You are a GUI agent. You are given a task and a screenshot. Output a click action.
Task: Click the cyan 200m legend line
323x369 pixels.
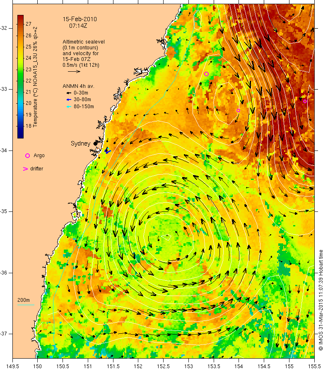pyautogui.click(x=26, y=305)
